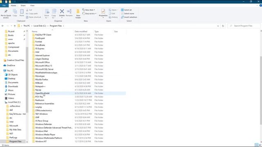Viewport: 262px width, 147px height.
Task: Go back with the Back arrow
Action: (x=3, y=26)
